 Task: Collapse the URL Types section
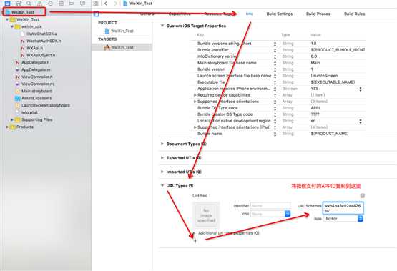pyautogui.click(x=162, y=185)
